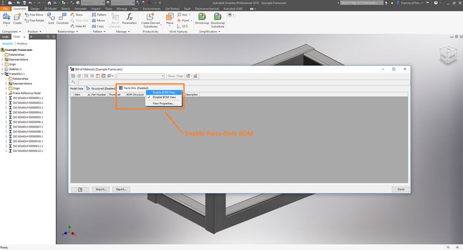Click the browser search magnifier icon

(x=48, y=37)
